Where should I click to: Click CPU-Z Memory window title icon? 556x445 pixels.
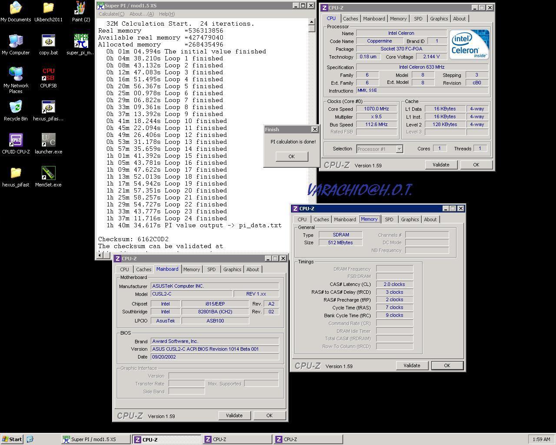(295, 209)
